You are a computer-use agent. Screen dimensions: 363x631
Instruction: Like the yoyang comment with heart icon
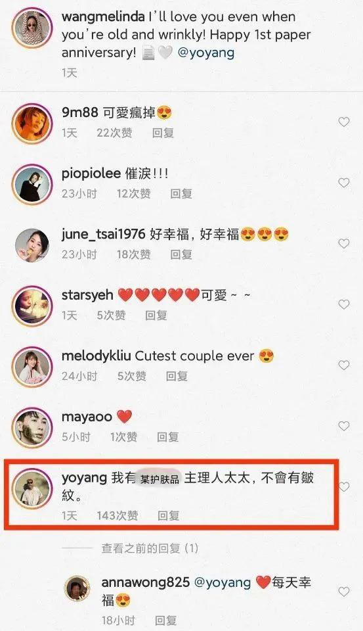coord(344,487)
